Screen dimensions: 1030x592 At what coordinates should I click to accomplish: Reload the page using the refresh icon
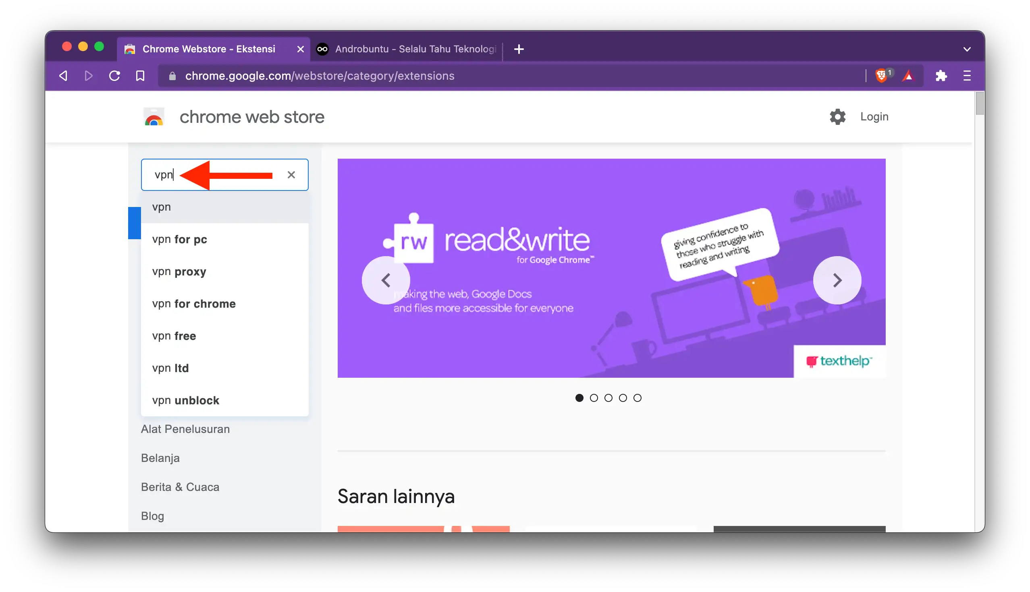tap(114, 76)
